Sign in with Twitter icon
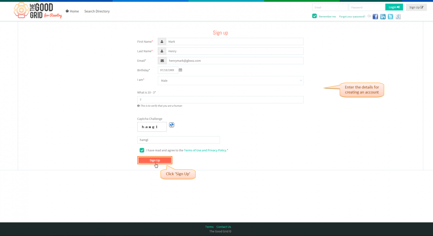The height and width of the screenshot is (236, 433). click(x=390, y=17)
